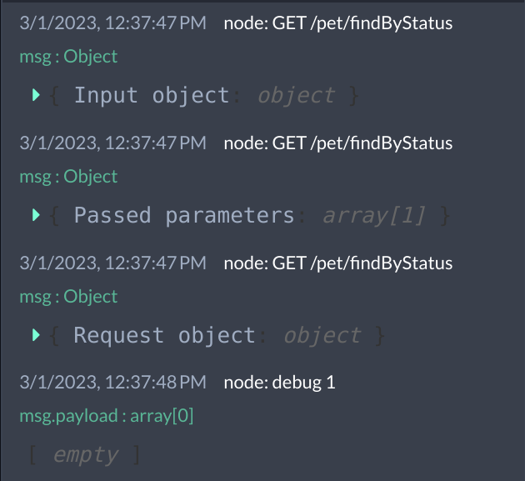
Task: Select the "Input object" key text
Action: pos(152,96)
